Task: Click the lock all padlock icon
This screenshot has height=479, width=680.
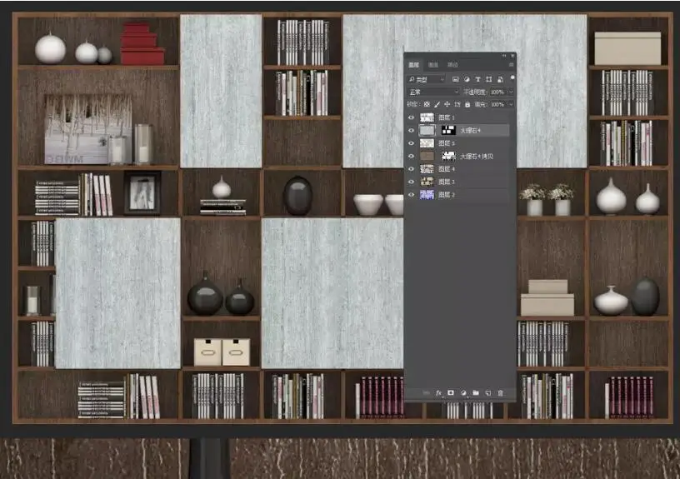Action: [467, 104]
